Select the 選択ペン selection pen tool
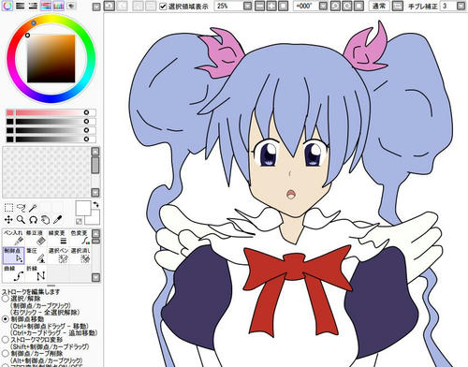The width and height of the screenshot is (468, 367). click(x=58, y=256)
